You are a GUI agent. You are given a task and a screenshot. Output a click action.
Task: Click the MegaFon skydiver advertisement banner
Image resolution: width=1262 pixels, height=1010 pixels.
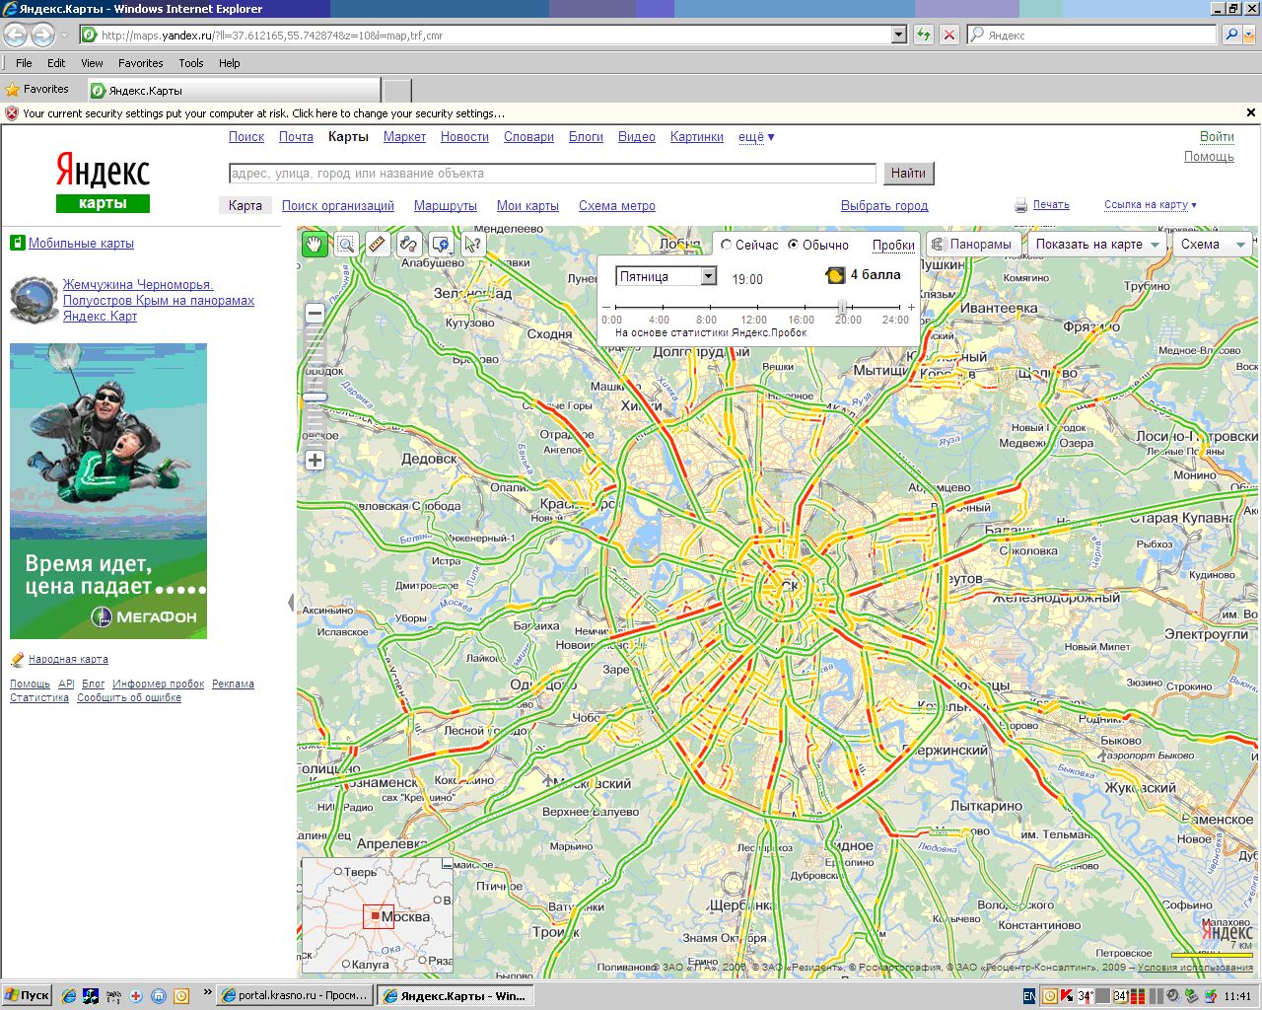point(108,491)
